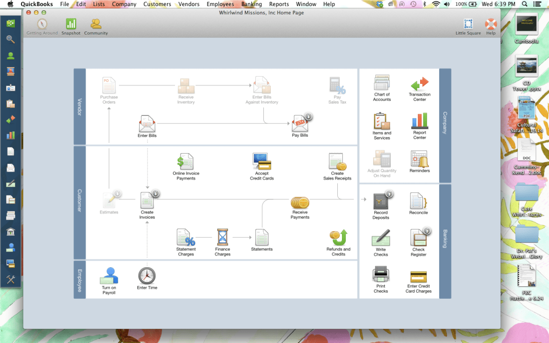
Task: Open the Chart of Accounts
Action: [x=382, y=88]
